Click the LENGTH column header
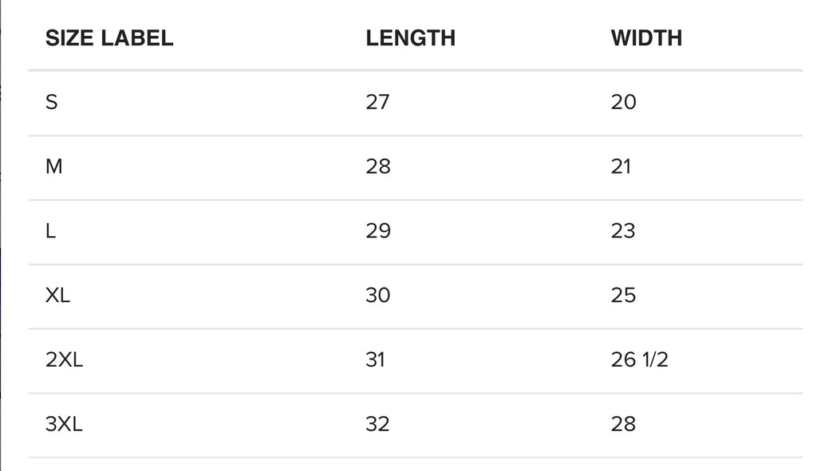 pos(410,37)
